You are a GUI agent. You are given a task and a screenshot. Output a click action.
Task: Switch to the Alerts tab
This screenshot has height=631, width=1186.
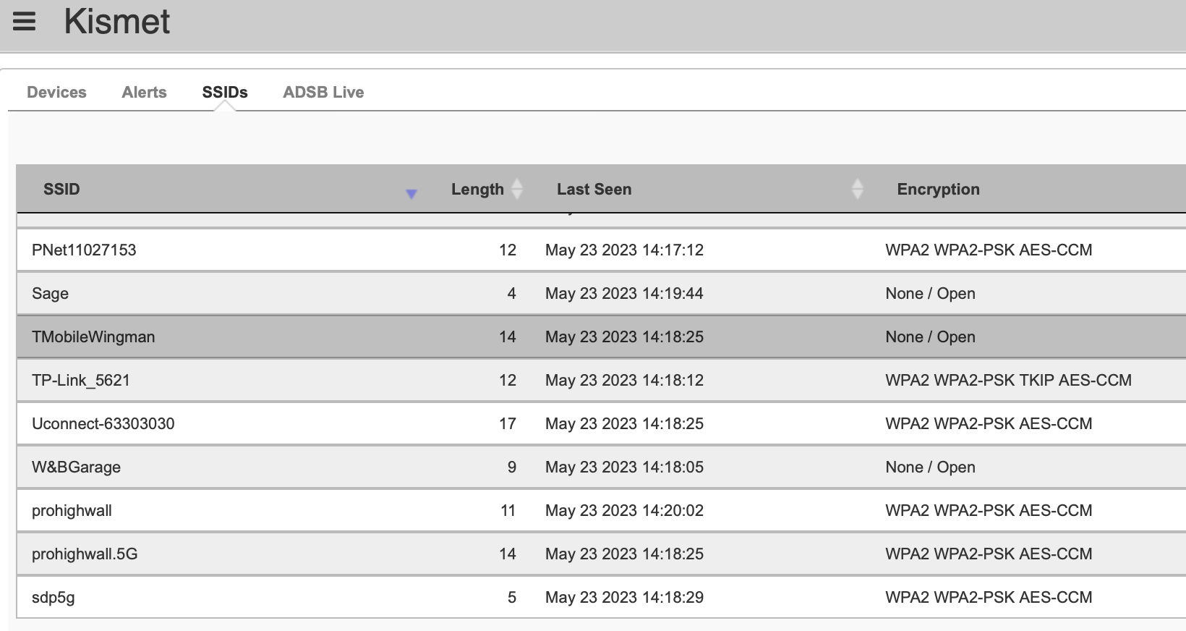[x=144, y=92]
